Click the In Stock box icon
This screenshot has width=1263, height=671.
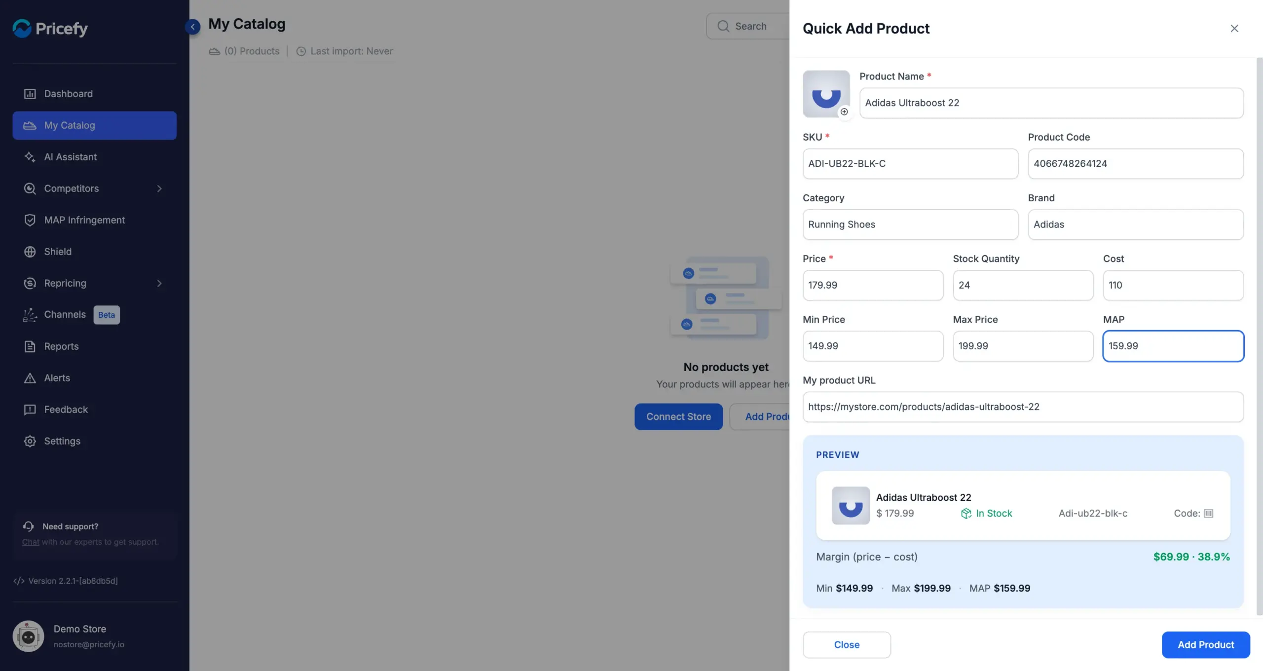(x=966, y=514)
